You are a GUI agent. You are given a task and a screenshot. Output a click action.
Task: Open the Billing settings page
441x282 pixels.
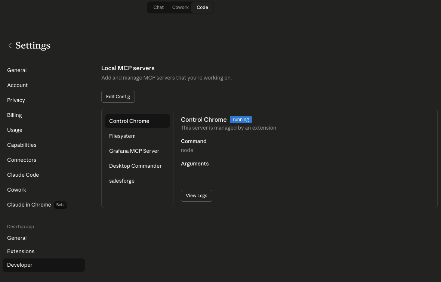click(15, 115)
